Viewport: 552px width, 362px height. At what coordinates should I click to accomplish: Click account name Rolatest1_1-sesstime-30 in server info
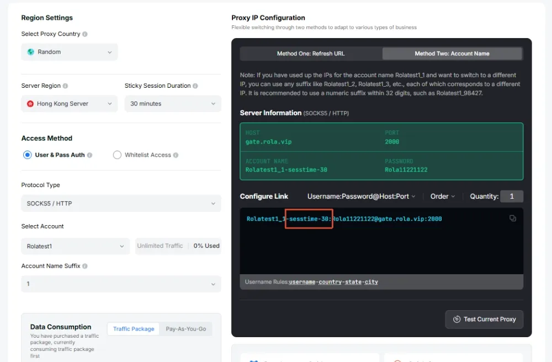[x=286, y=170]
